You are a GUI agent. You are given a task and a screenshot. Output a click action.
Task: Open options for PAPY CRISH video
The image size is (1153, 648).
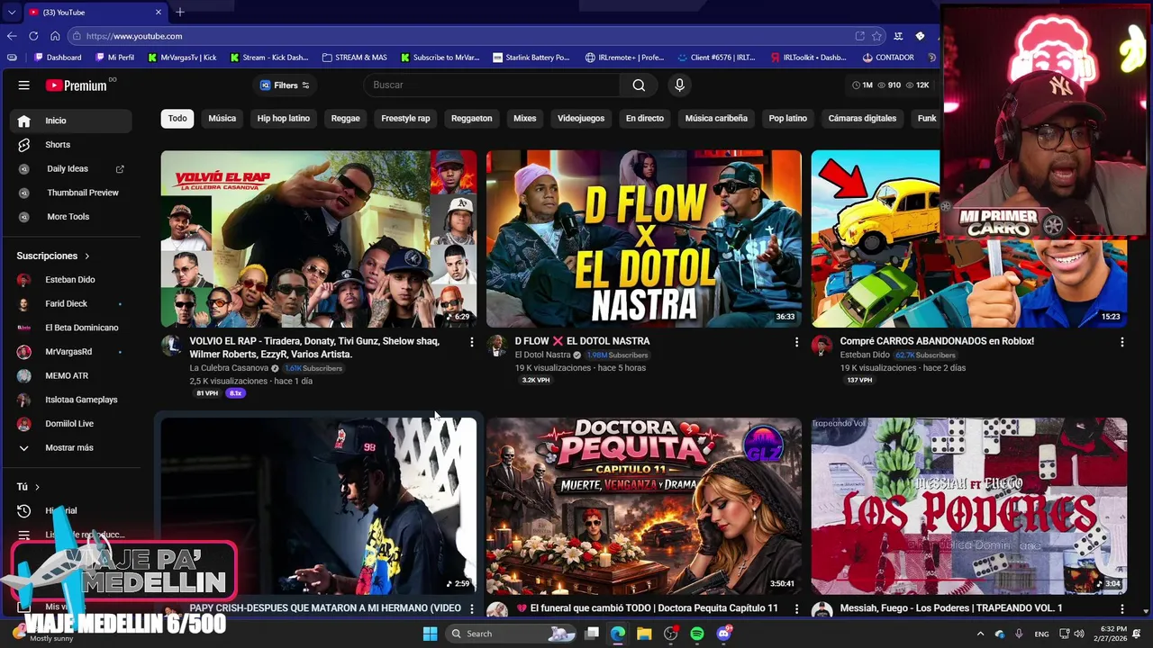point(471,608)
